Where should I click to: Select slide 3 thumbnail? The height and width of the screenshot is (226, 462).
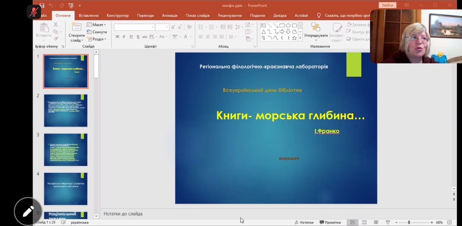pos(66,150)
